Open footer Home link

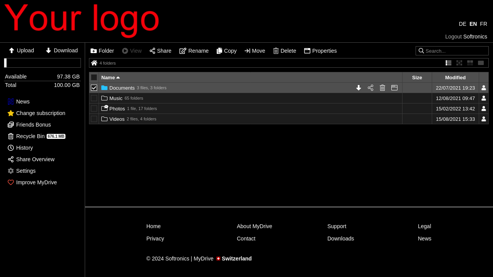coord(153,226)
